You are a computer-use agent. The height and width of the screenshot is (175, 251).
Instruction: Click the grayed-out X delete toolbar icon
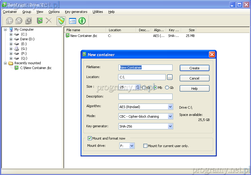tap(49, 21)
